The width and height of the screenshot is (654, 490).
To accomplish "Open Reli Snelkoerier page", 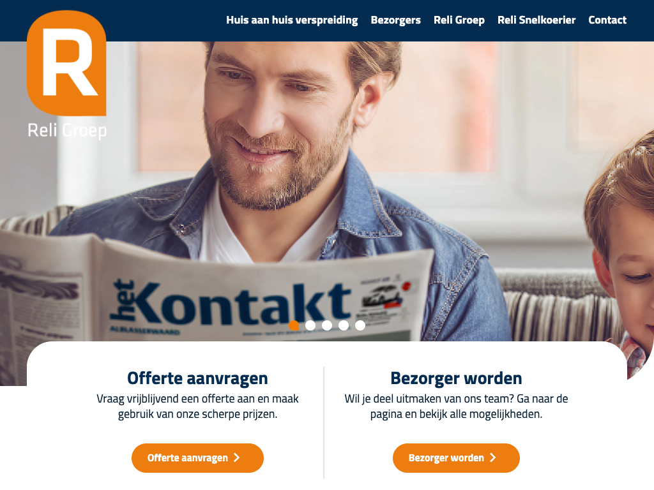I will pos(536,20).
